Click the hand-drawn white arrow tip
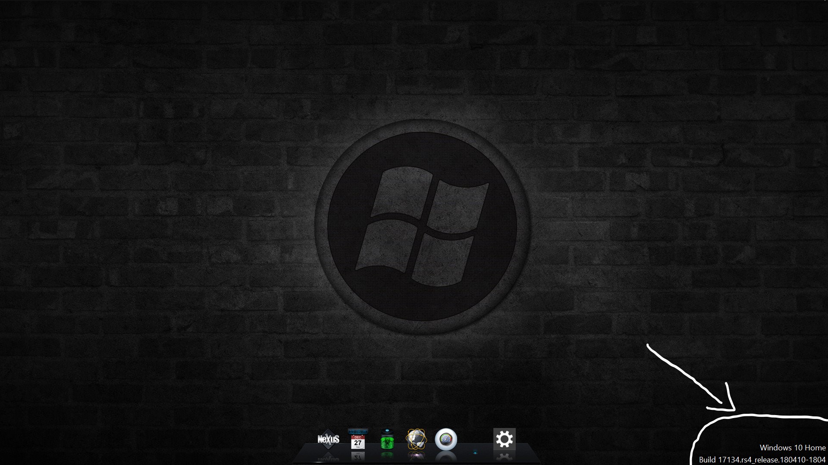Viewport: 828px width, 465px height. pos(734,409)
